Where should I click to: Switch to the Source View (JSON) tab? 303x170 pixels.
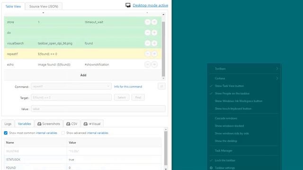44,6
